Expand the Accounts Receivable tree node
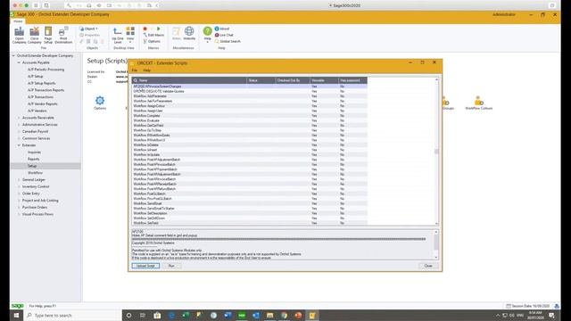This screenshot has height=321, width=571. coord(19,118)
